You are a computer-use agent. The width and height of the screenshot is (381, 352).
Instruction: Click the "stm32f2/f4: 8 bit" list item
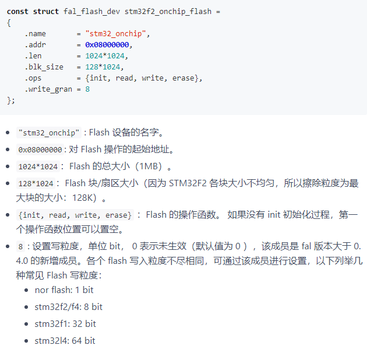click(x=69, y=307)
